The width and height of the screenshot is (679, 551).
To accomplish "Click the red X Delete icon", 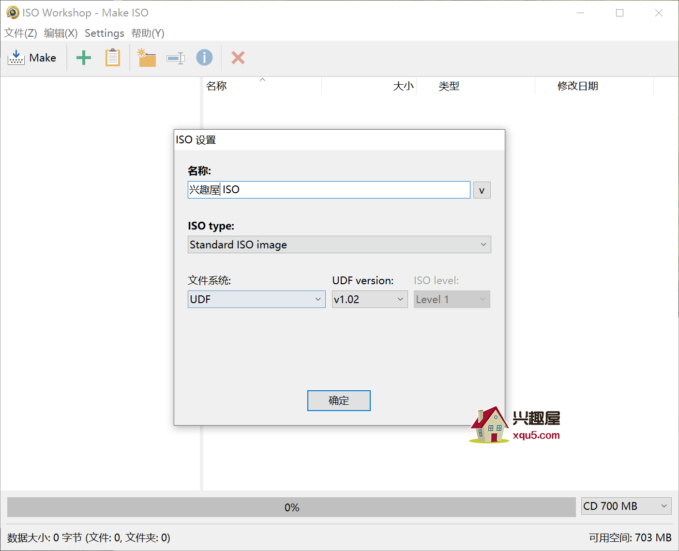I will tap(238, 58).
